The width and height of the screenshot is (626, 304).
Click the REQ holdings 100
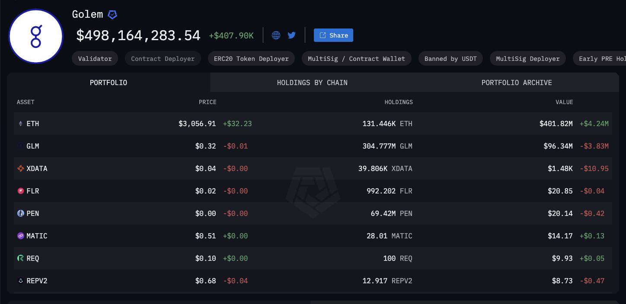390,259
